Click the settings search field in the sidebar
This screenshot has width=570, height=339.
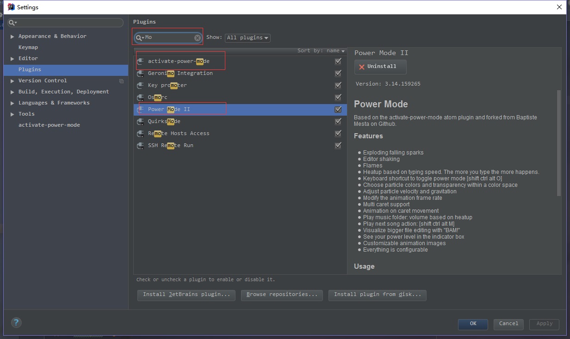(65, 23)
